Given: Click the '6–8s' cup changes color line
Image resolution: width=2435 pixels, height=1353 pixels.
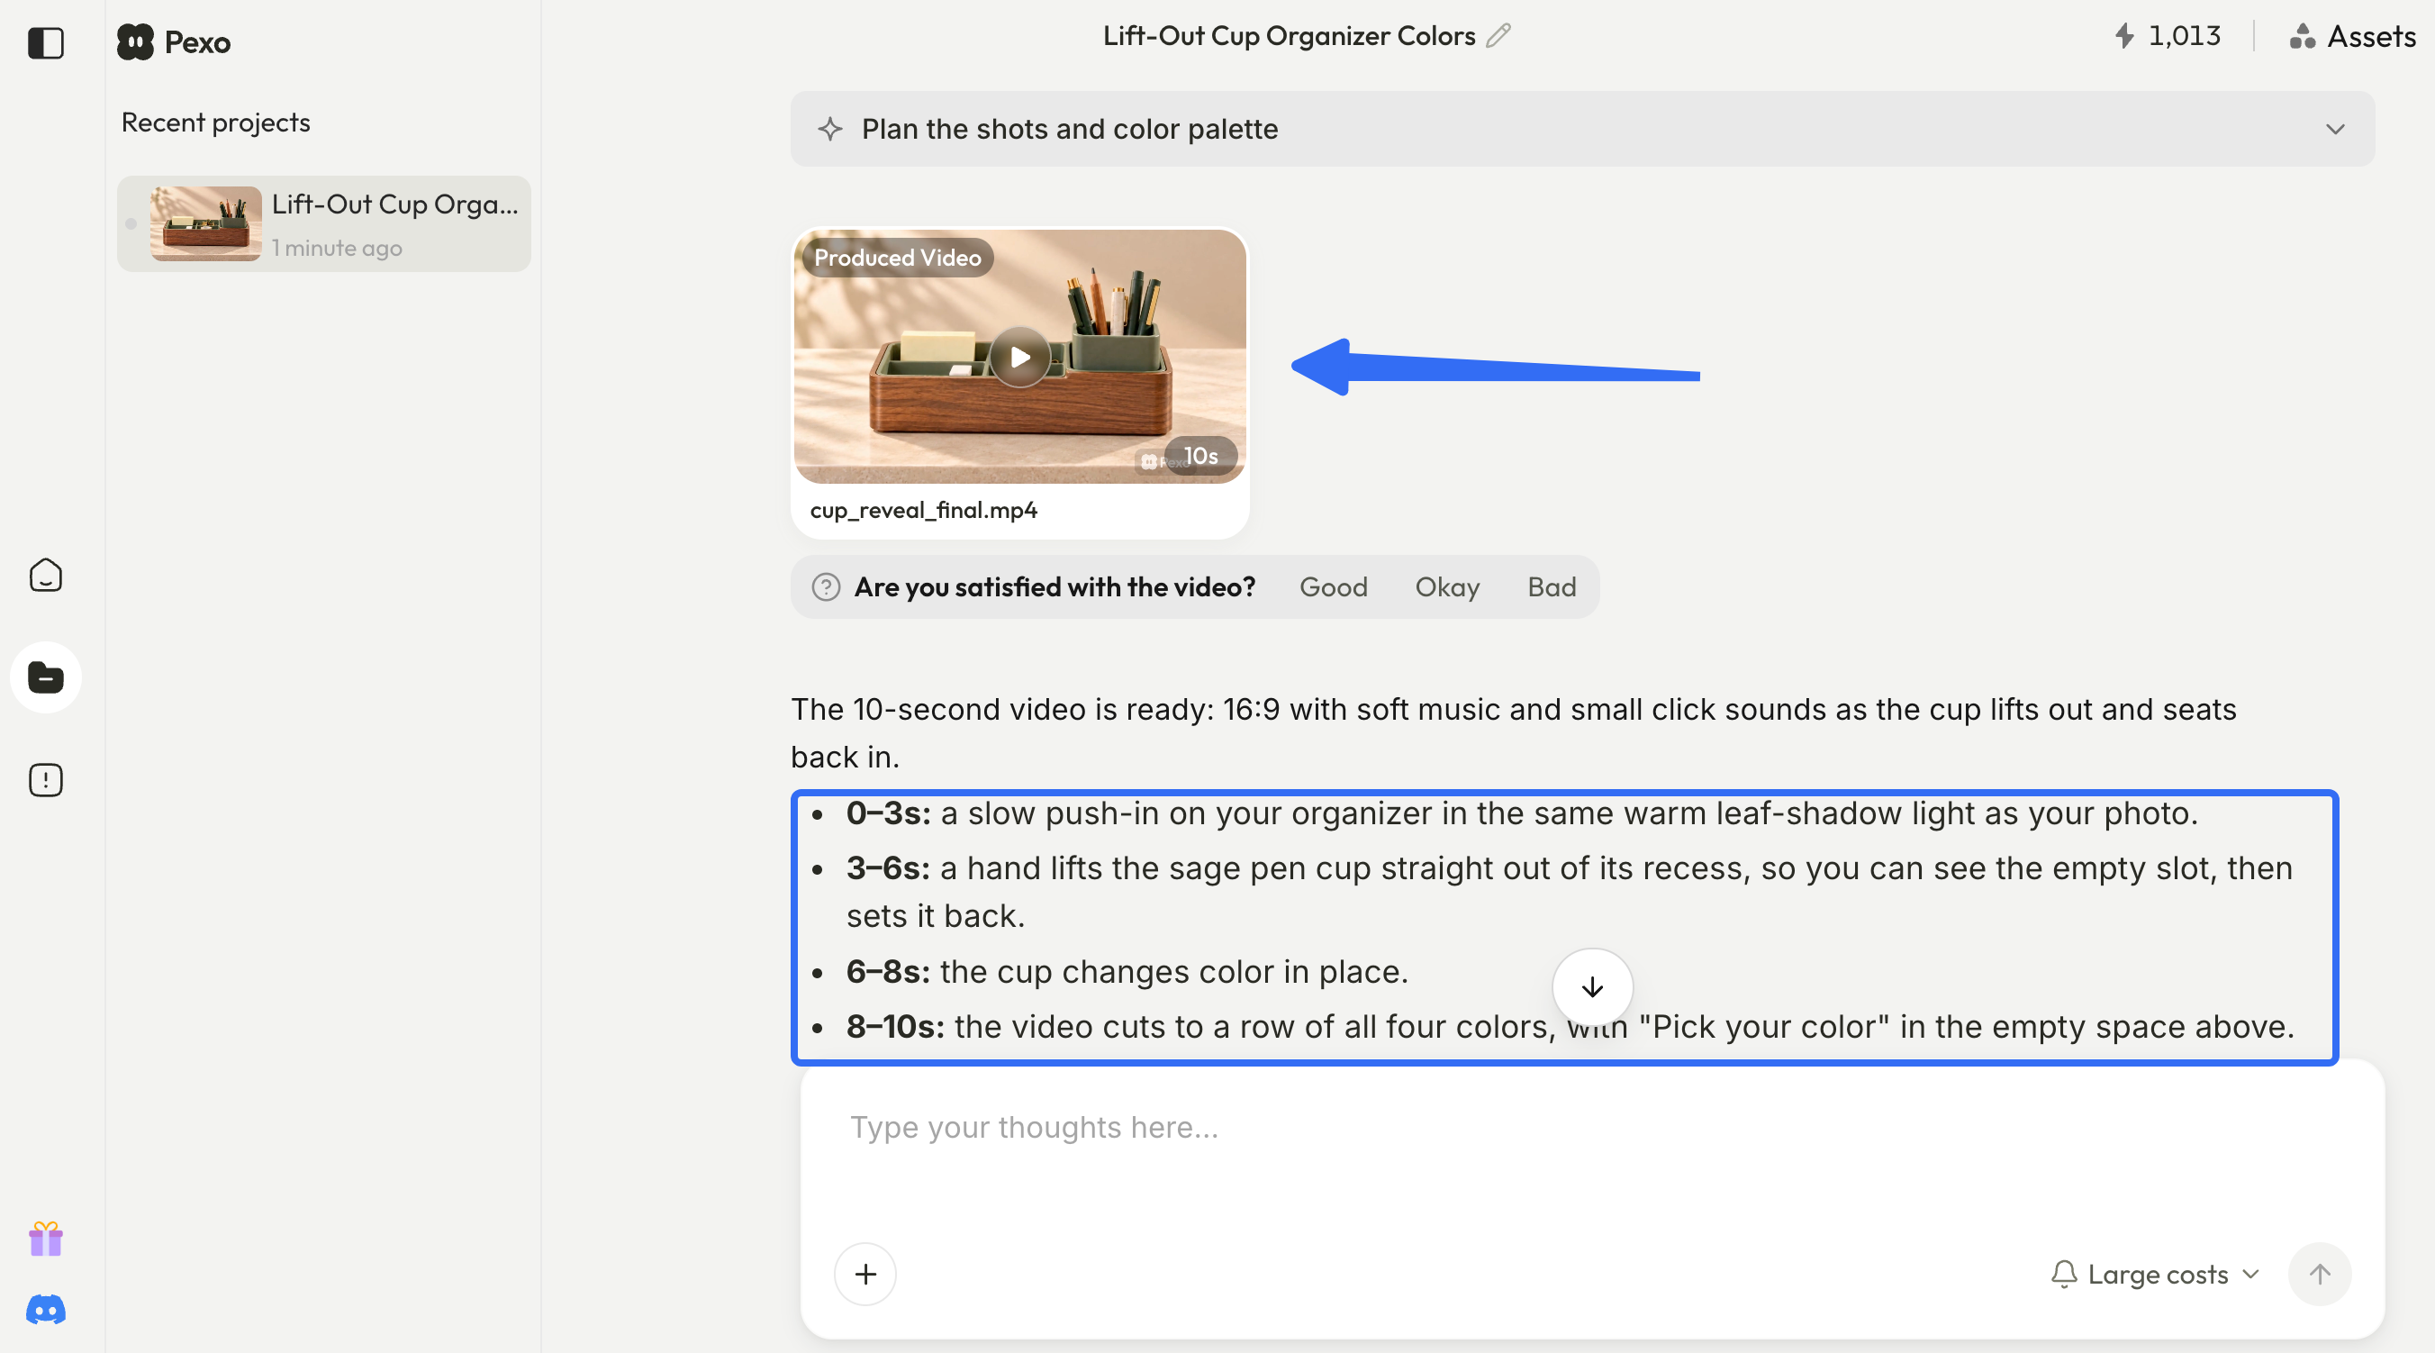Looking at the screenshot, I should coord(1127,972).
